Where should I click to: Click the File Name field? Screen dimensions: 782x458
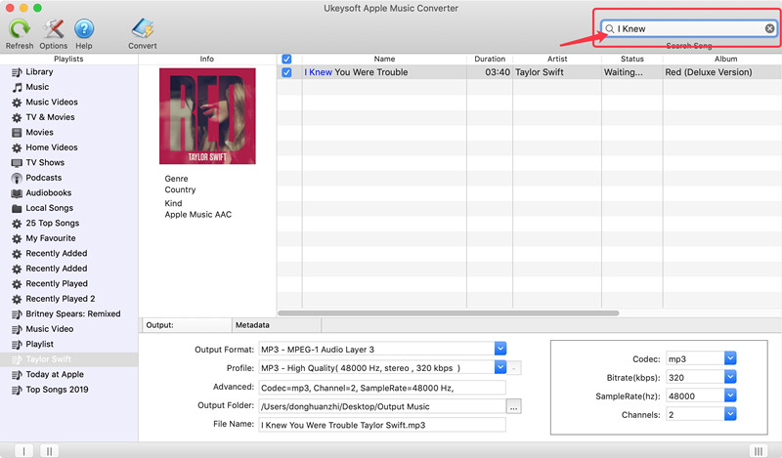(x=382, y=425)
